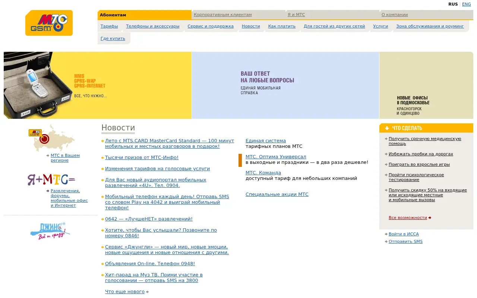Go to Сервис и поддержка
Image resolution: width=477 pixels, height=298 pixels.
click(x=211, y=26)
